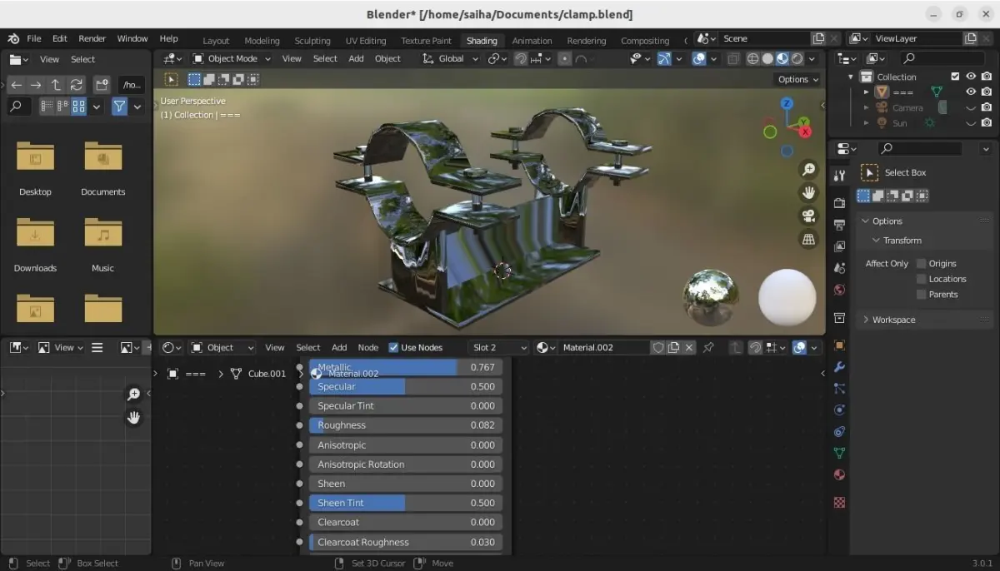Open the Render properties tab
1000x571 pixels.
[x=839, y=203]
